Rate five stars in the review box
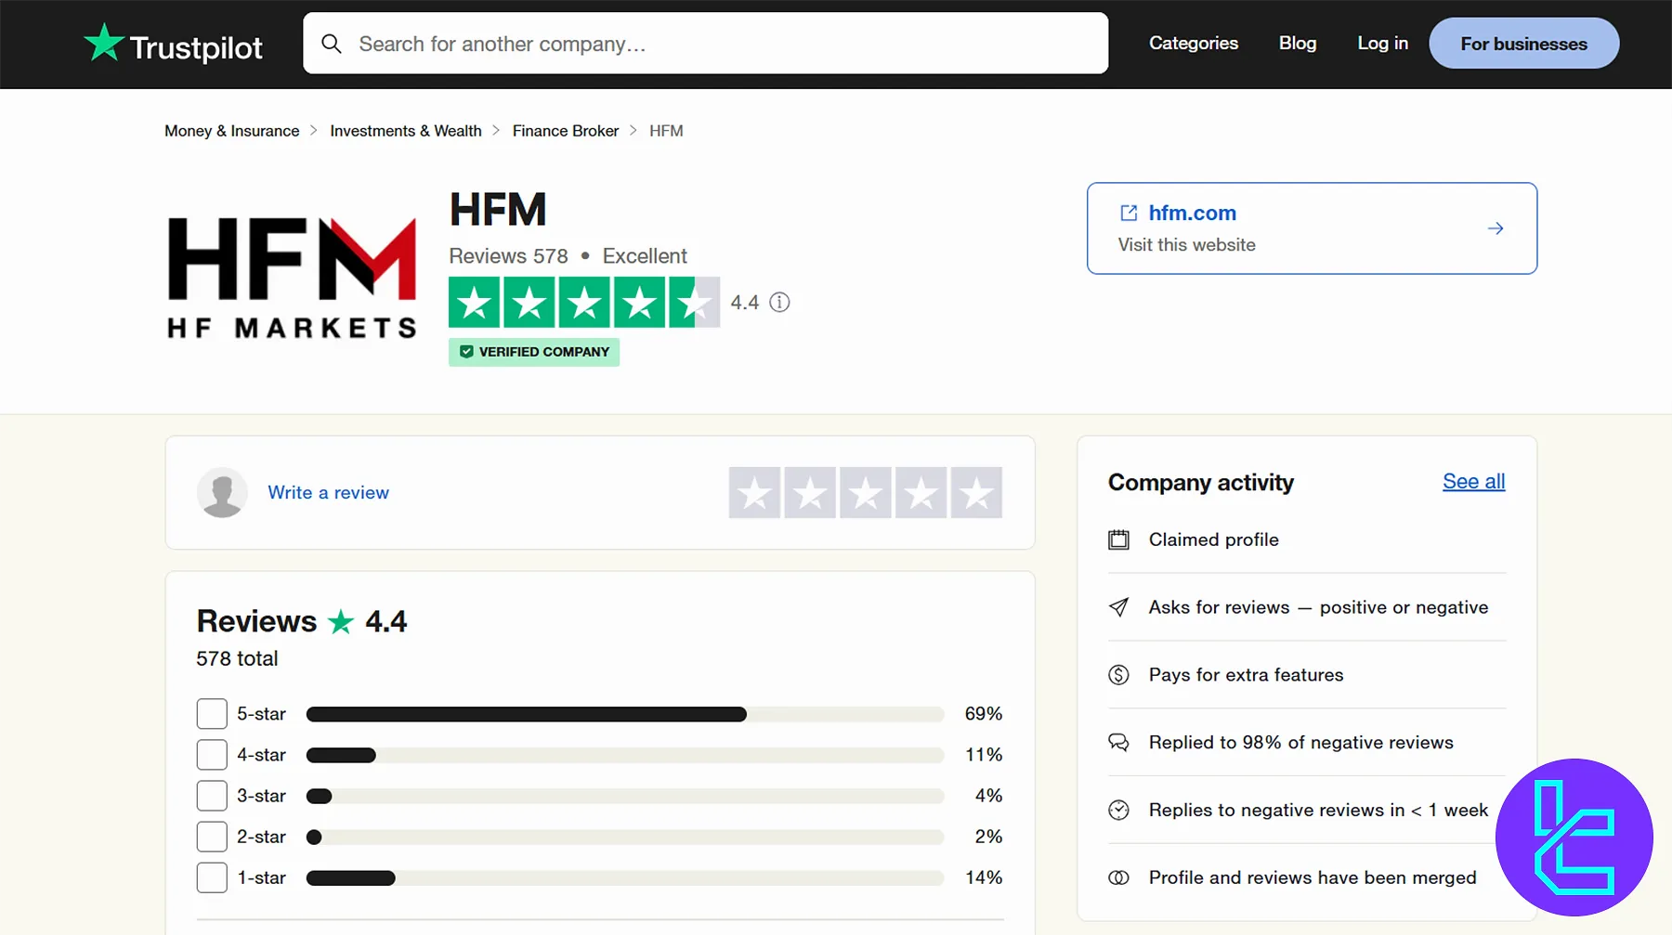The height and width of the screenshot is (935, 1672). click(x=976, y=493)
